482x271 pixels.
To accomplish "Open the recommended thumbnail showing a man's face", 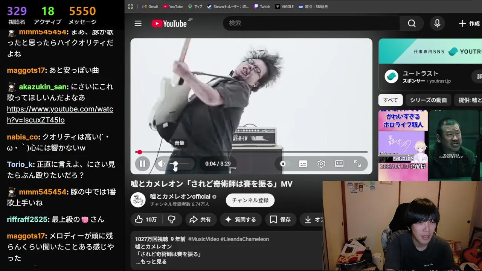I will tap(454, 145).
